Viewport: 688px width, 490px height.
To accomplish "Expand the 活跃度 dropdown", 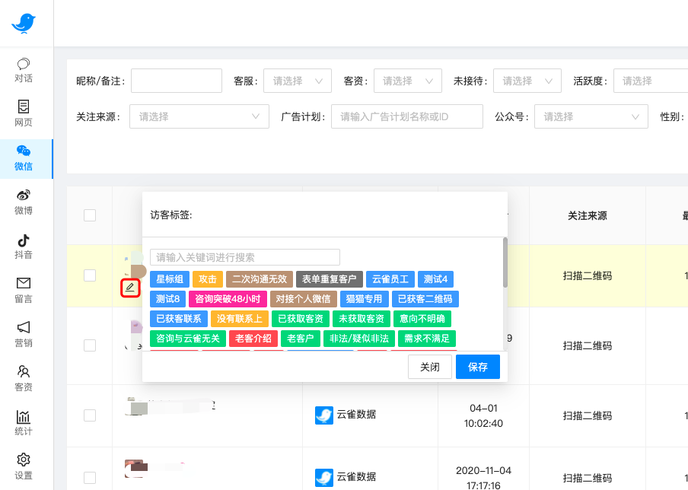I will click(651, 80).
